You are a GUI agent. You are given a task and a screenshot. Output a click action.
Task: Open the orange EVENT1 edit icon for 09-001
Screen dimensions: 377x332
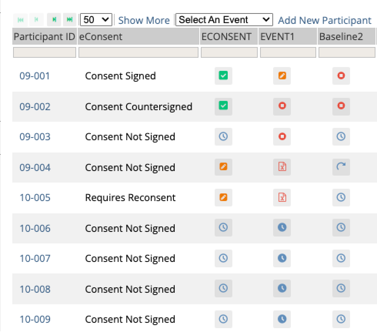pos(282,76)
